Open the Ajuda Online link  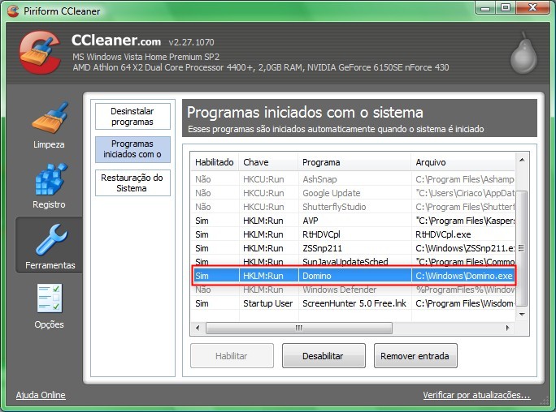[41, 395]
